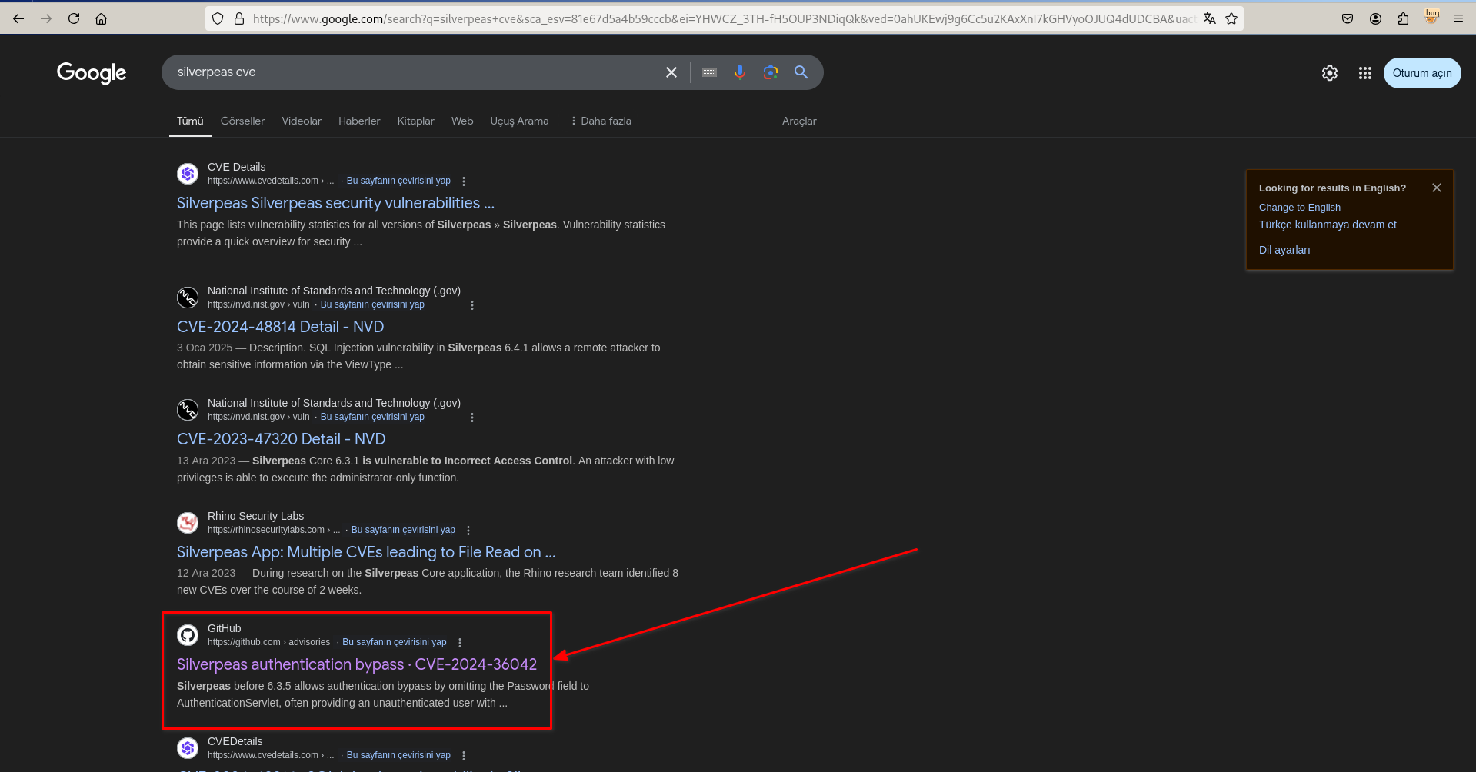Dismiss the language suggestion popup

click(1436, 188)
